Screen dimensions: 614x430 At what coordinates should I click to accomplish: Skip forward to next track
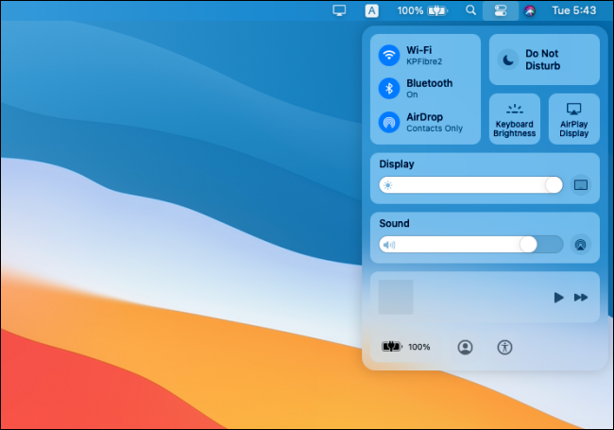pos(581,298)
